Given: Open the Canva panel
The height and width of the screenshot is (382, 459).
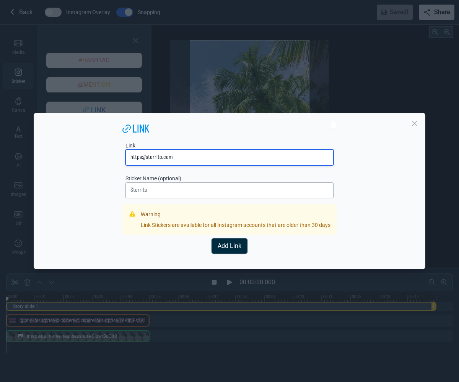Looking at the screenshot, I should [18, 105].
